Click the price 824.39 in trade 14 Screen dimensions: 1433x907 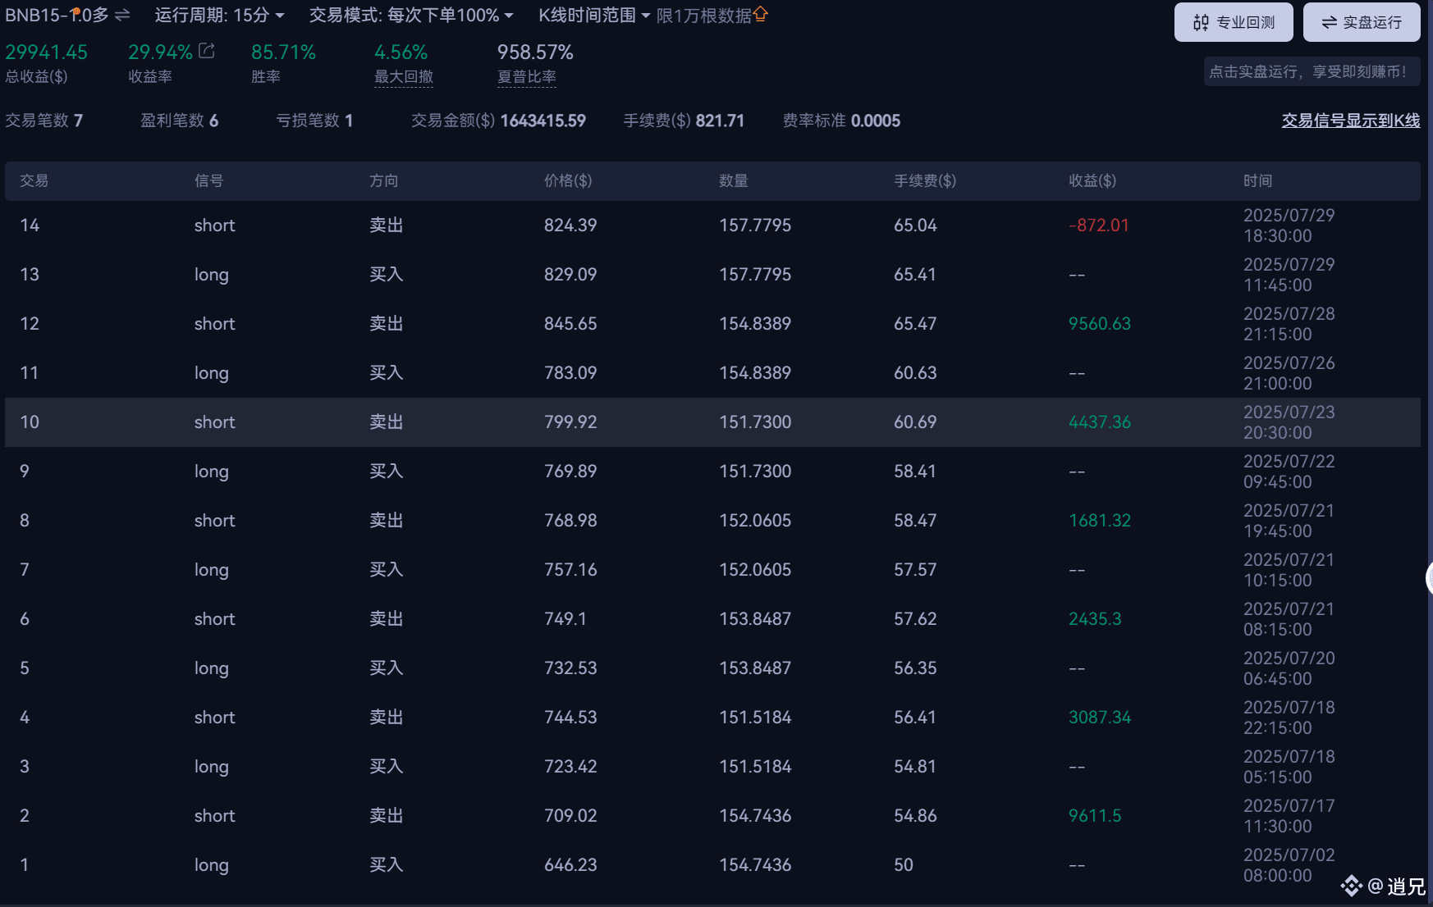(570, 226)
